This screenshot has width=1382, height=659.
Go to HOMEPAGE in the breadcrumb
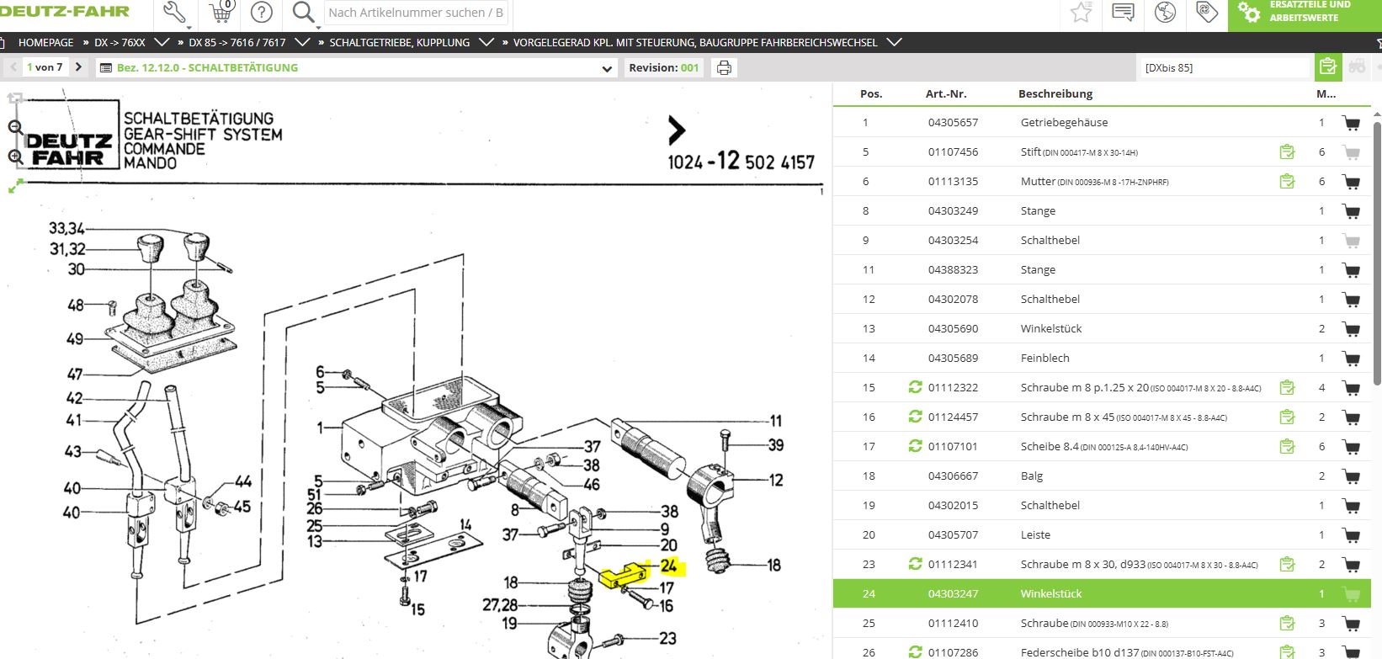tap(45, 42)
